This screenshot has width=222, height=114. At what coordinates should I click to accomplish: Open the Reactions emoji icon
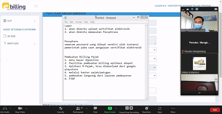146,108
